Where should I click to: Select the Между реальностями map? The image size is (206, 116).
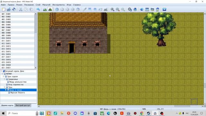(x=18, y=82)
